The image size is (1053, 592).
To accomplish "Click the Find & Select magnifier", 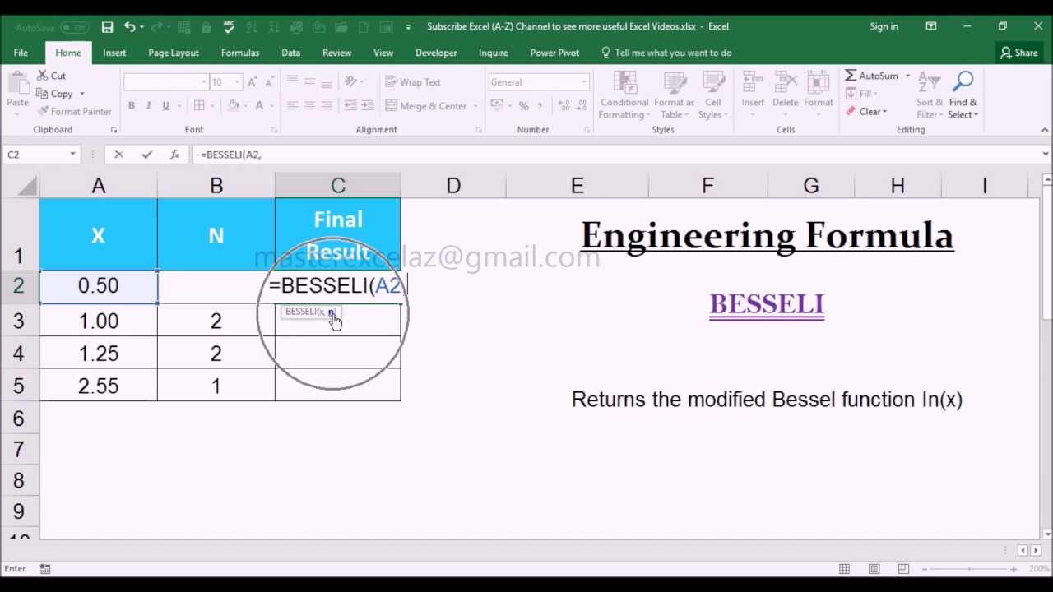I will tap(963, 82).
